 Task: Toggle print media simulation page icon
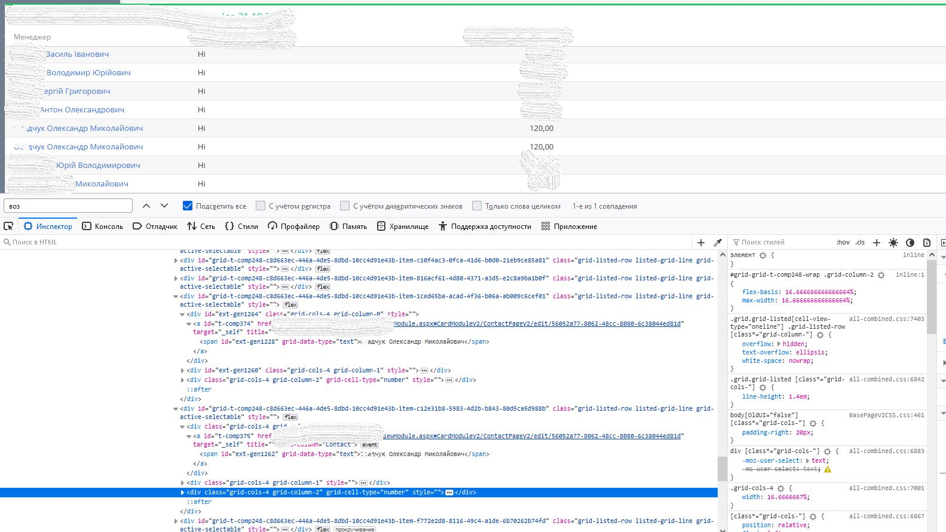click(x=927, y=242)
